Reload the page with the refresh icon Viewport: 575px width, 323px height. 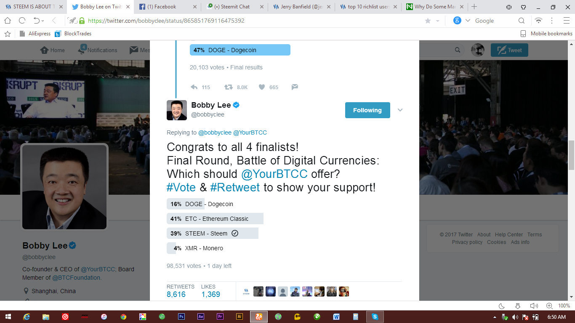(22, 21)
